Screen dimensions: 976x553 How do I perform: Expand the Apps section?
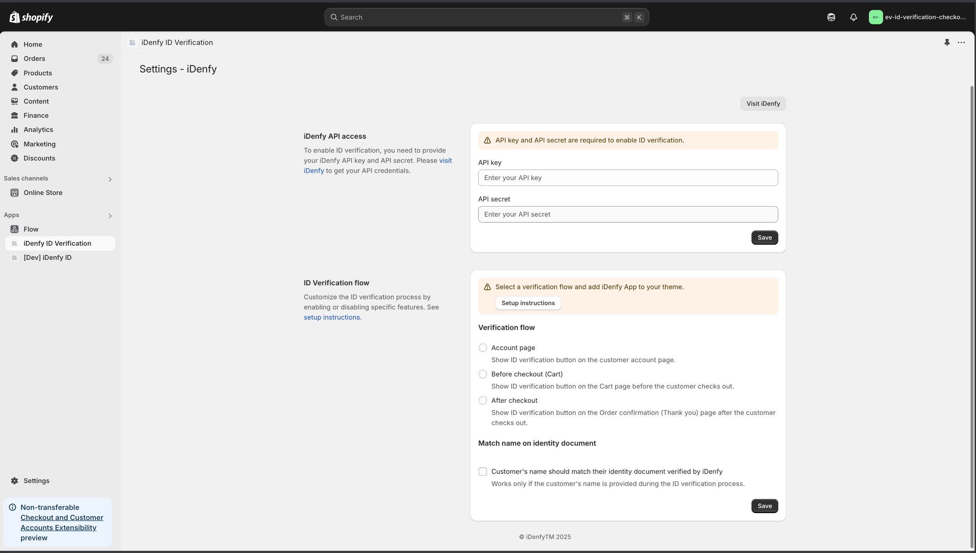coord(110,216)
